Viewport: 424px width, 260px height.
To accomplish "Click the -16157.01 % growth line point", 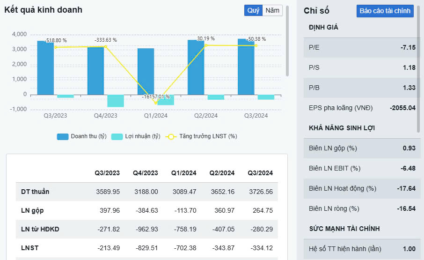I will click(156, 103).
